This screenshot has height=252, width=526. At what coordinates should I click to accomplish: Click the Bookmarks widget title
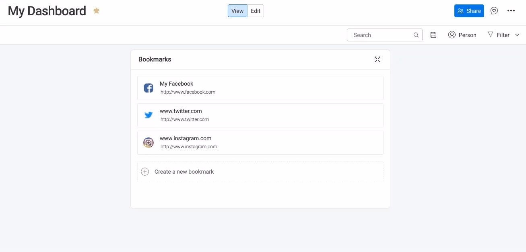coord(155,59)
